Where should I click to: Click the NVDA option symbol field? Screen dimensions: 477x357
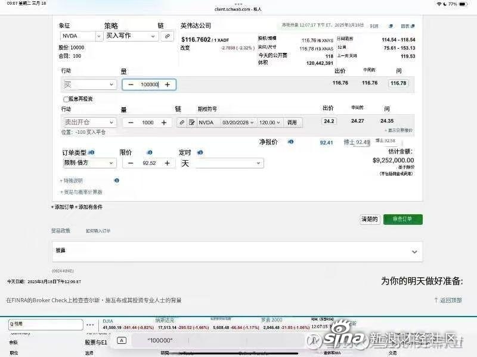tap(208, 123)
